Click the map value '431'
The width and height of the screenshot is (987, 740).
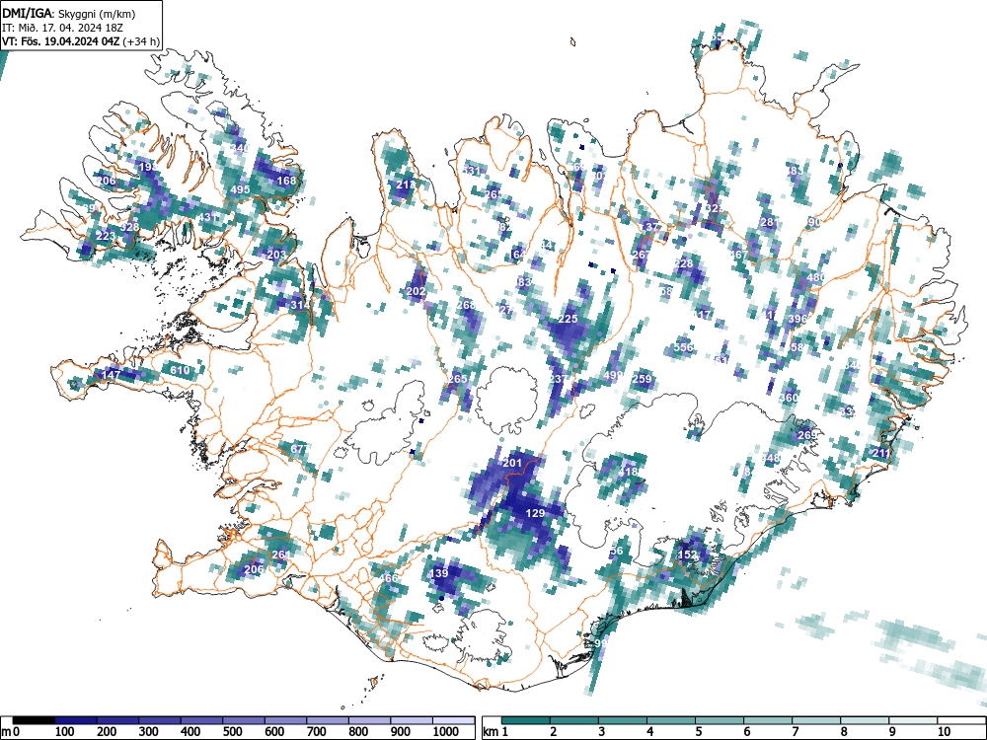[207, 217]
